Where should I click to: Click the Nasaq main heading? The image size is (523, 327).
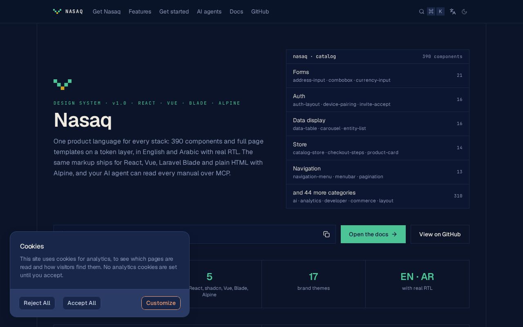click(83, 120)
